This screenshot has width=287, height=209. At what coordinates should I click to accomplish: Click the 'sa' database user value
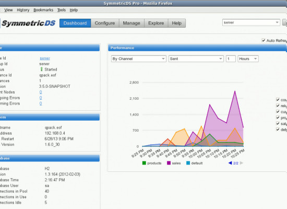coord(47,185)
